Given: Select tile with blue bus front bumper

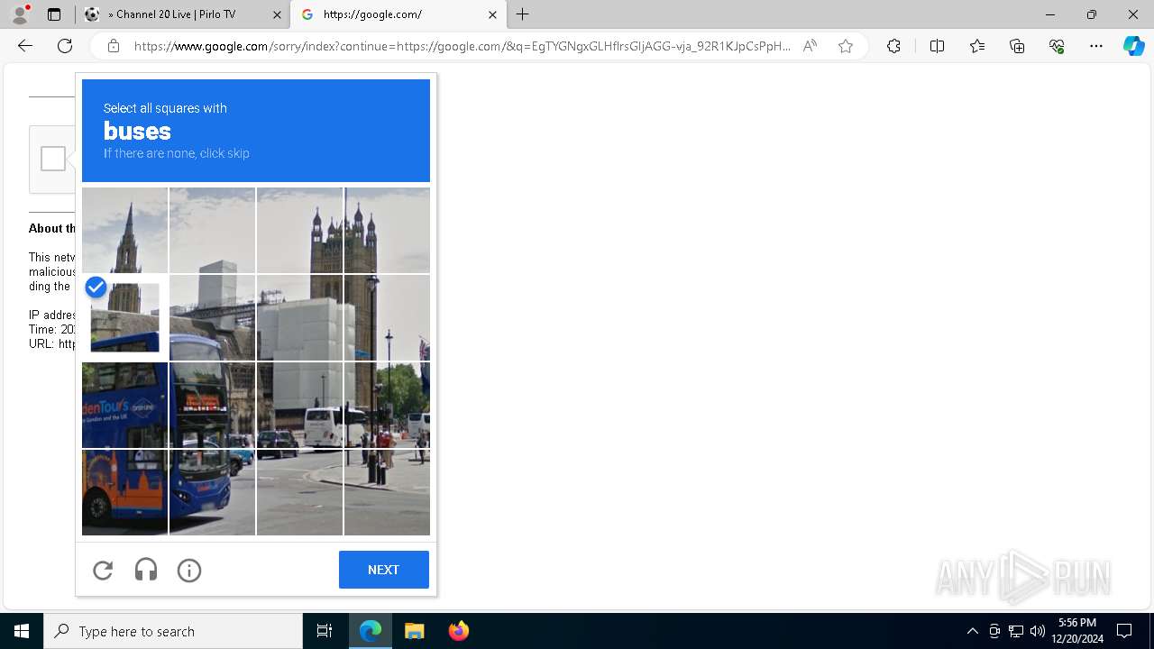Looking at the screenshot, I should [212, 492].
